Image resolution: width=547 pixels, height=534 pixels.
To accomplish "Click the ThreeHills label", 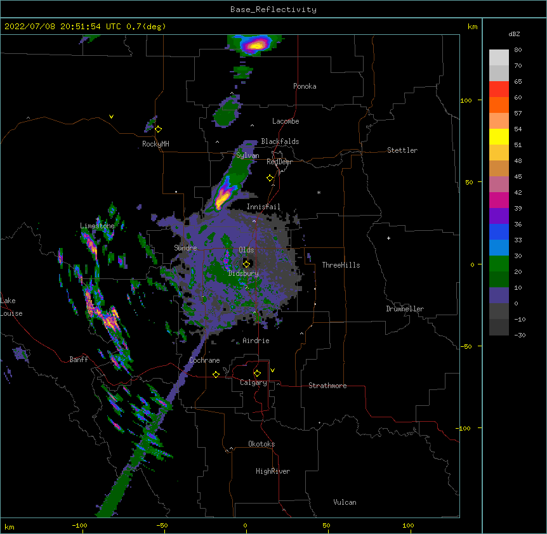I will coord(341,265).
